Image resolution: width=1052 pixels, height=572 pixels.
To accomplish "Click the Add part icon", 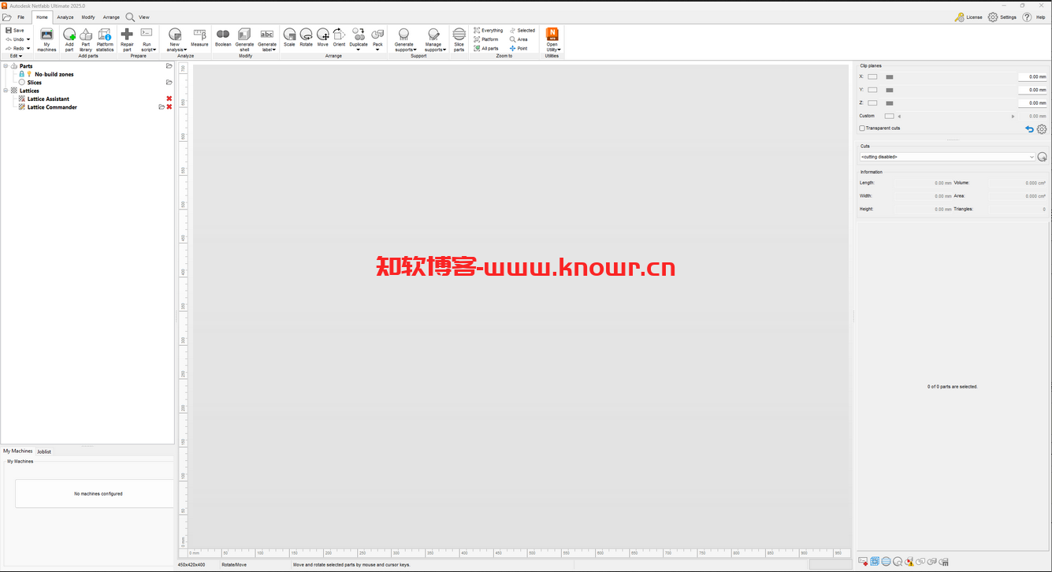I will point(69,35).
